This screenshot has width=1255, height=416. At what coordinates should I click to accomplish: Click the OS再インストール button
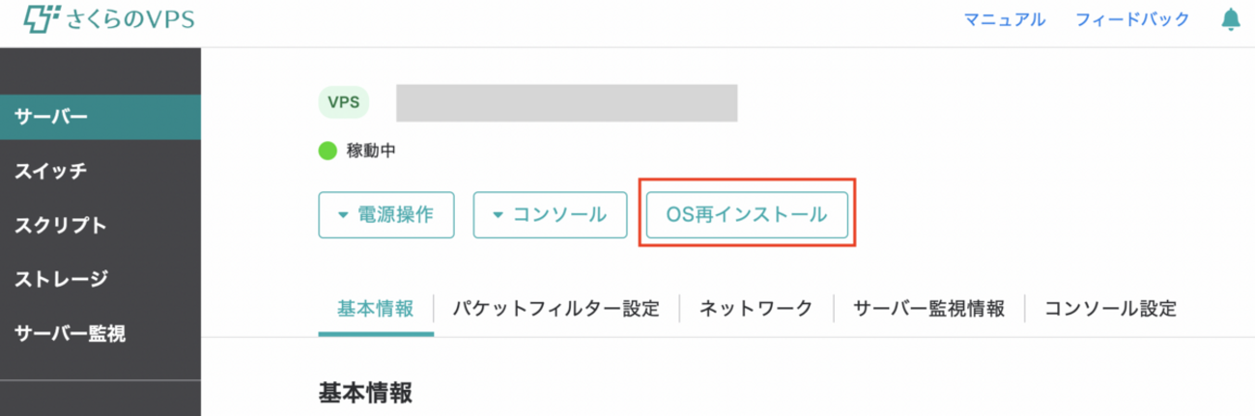point(747,215)
